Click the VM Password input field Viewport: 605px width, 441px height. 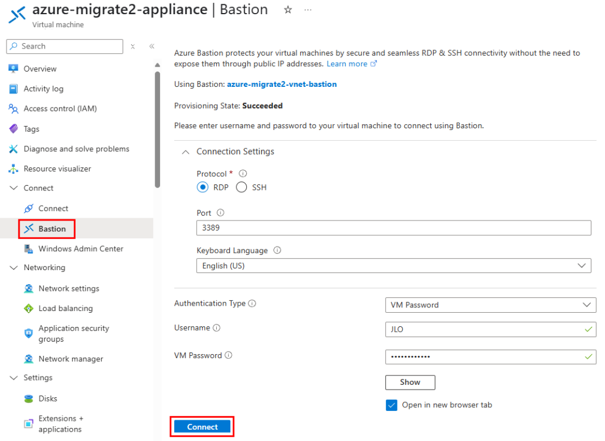[x=490, y=357]
